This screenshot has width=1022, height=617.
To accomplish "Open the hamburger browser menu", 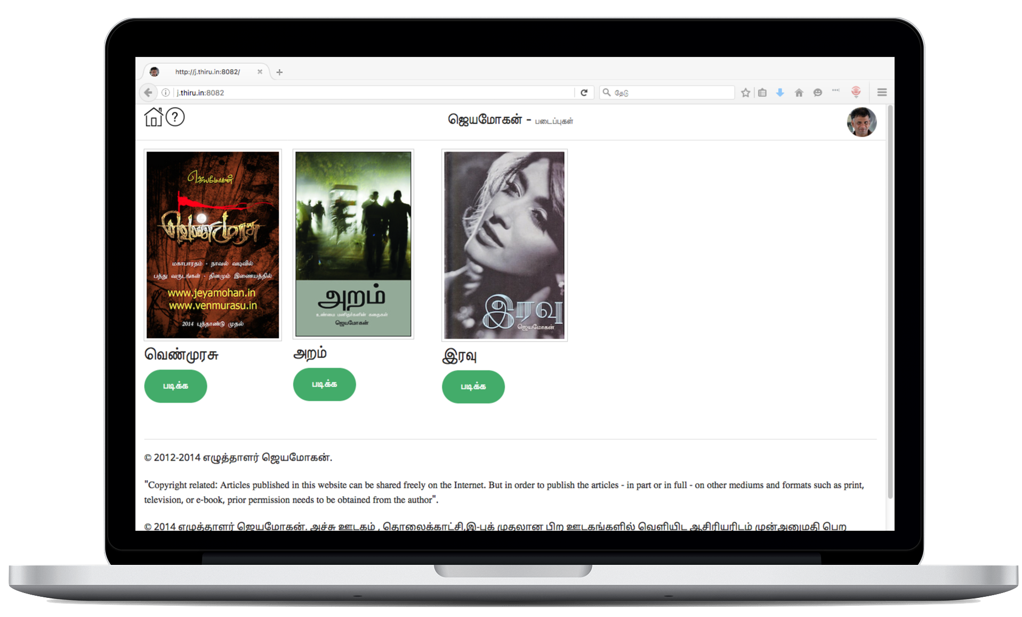I will 882,93.
